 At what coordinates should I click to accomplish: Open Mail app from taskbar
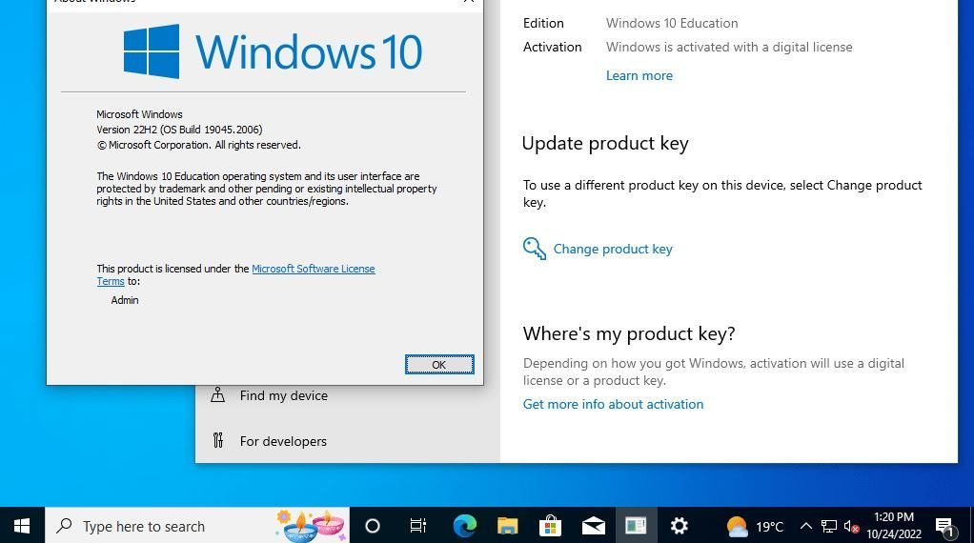(x=593, y=526)
